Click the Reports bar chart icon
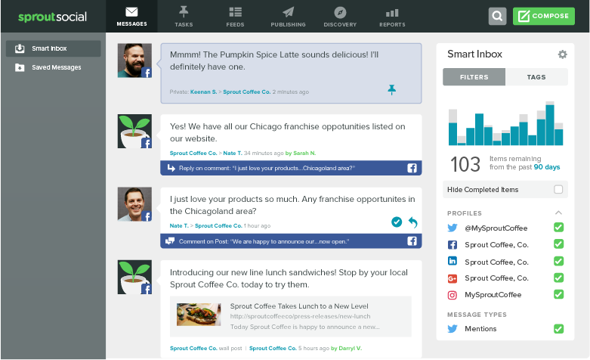This screenshot has width=590, height=360. pyautogui.click(x=392, y=13)
